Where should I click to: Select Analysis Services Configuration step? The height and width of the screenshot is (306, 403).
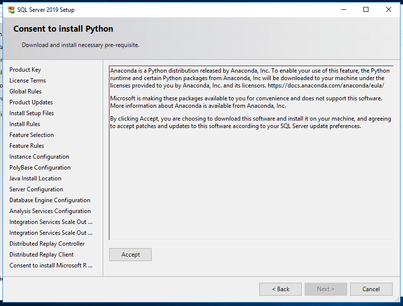coord(50,211)
